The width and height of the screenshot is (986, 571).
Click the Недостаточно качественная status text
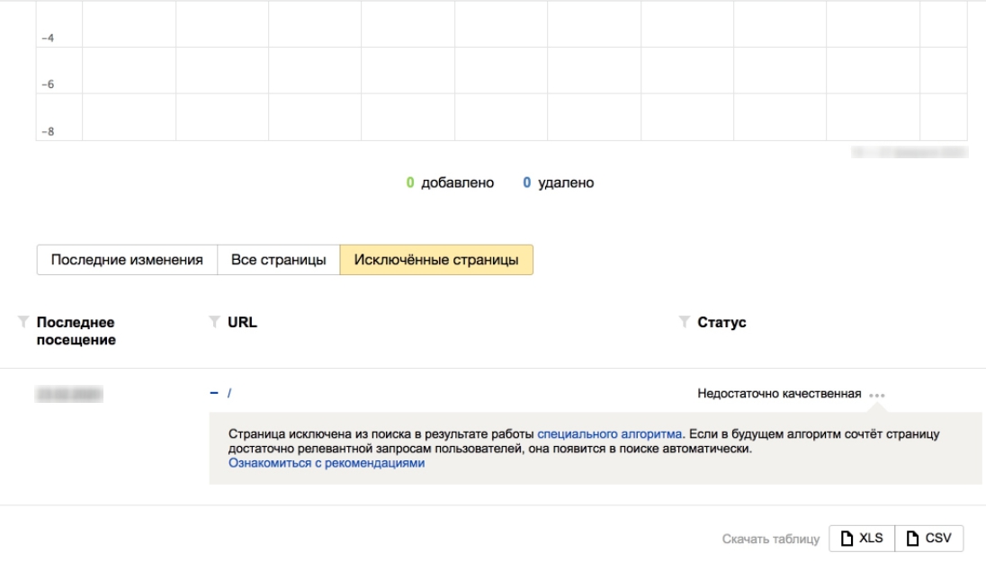click(779, 394)
